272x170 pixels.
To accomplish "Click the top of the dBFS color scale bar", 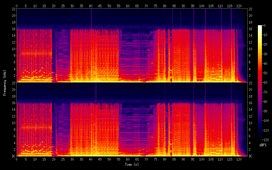I will 260,26.
